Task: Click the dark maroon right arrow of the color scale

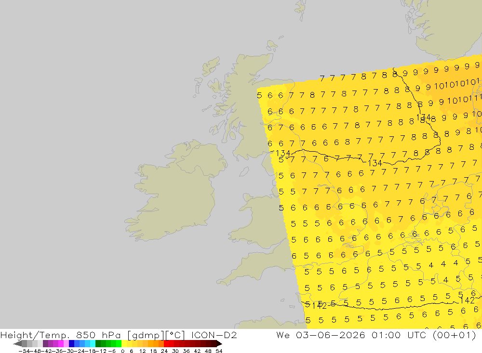Action: tap(219, 344)
